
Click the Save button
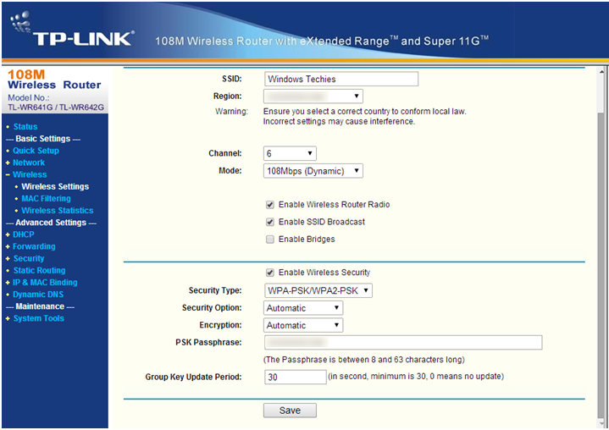pos(290,411)
